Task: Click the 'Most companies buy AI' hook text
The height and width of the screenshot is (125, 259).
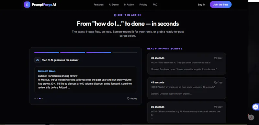Action: [186, 113]
